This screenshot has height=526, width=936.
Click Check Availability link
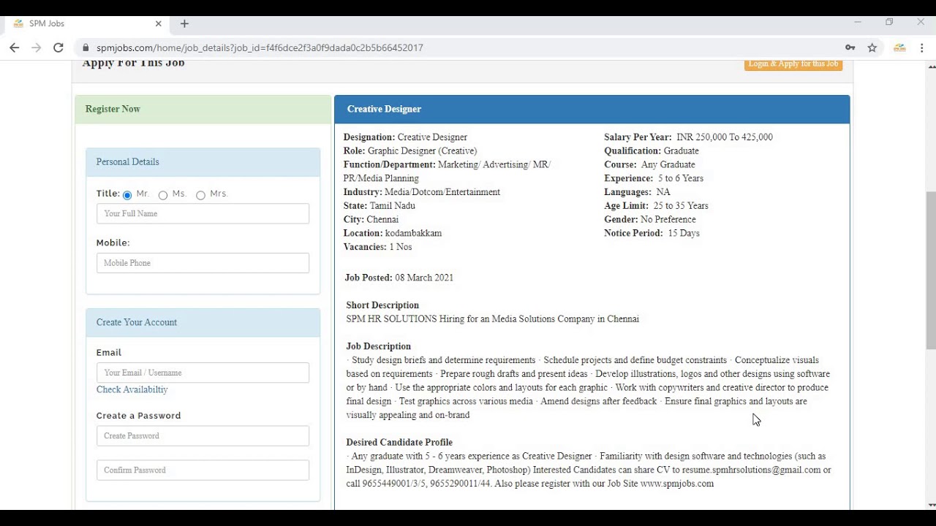click(x=132, y=389)
